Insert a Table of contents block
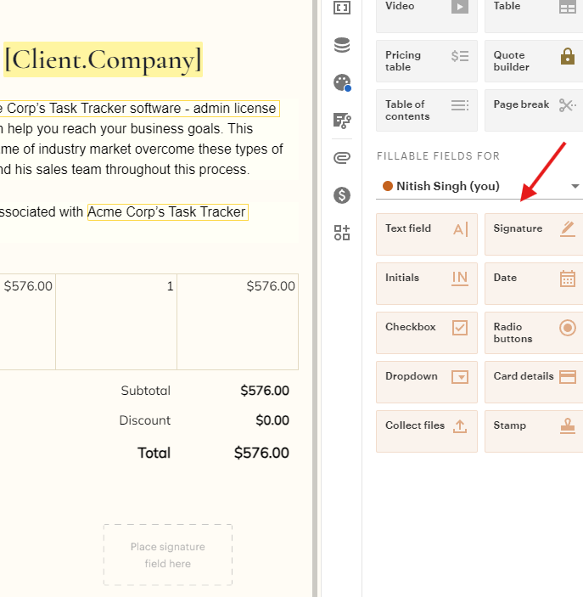Image resolution: width=583 pixels, height=597 pixels. tap(427, 110)
